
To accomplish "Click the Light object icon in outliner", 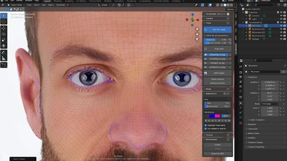I will [x=250, y=19].
